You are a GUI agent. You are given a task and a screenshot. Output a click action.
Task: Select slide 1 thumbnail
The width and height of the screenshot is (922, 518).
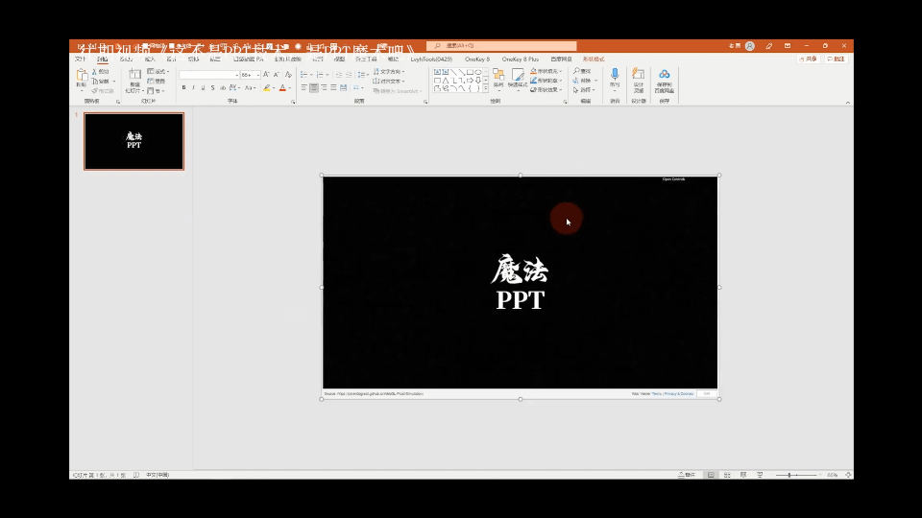134,142
